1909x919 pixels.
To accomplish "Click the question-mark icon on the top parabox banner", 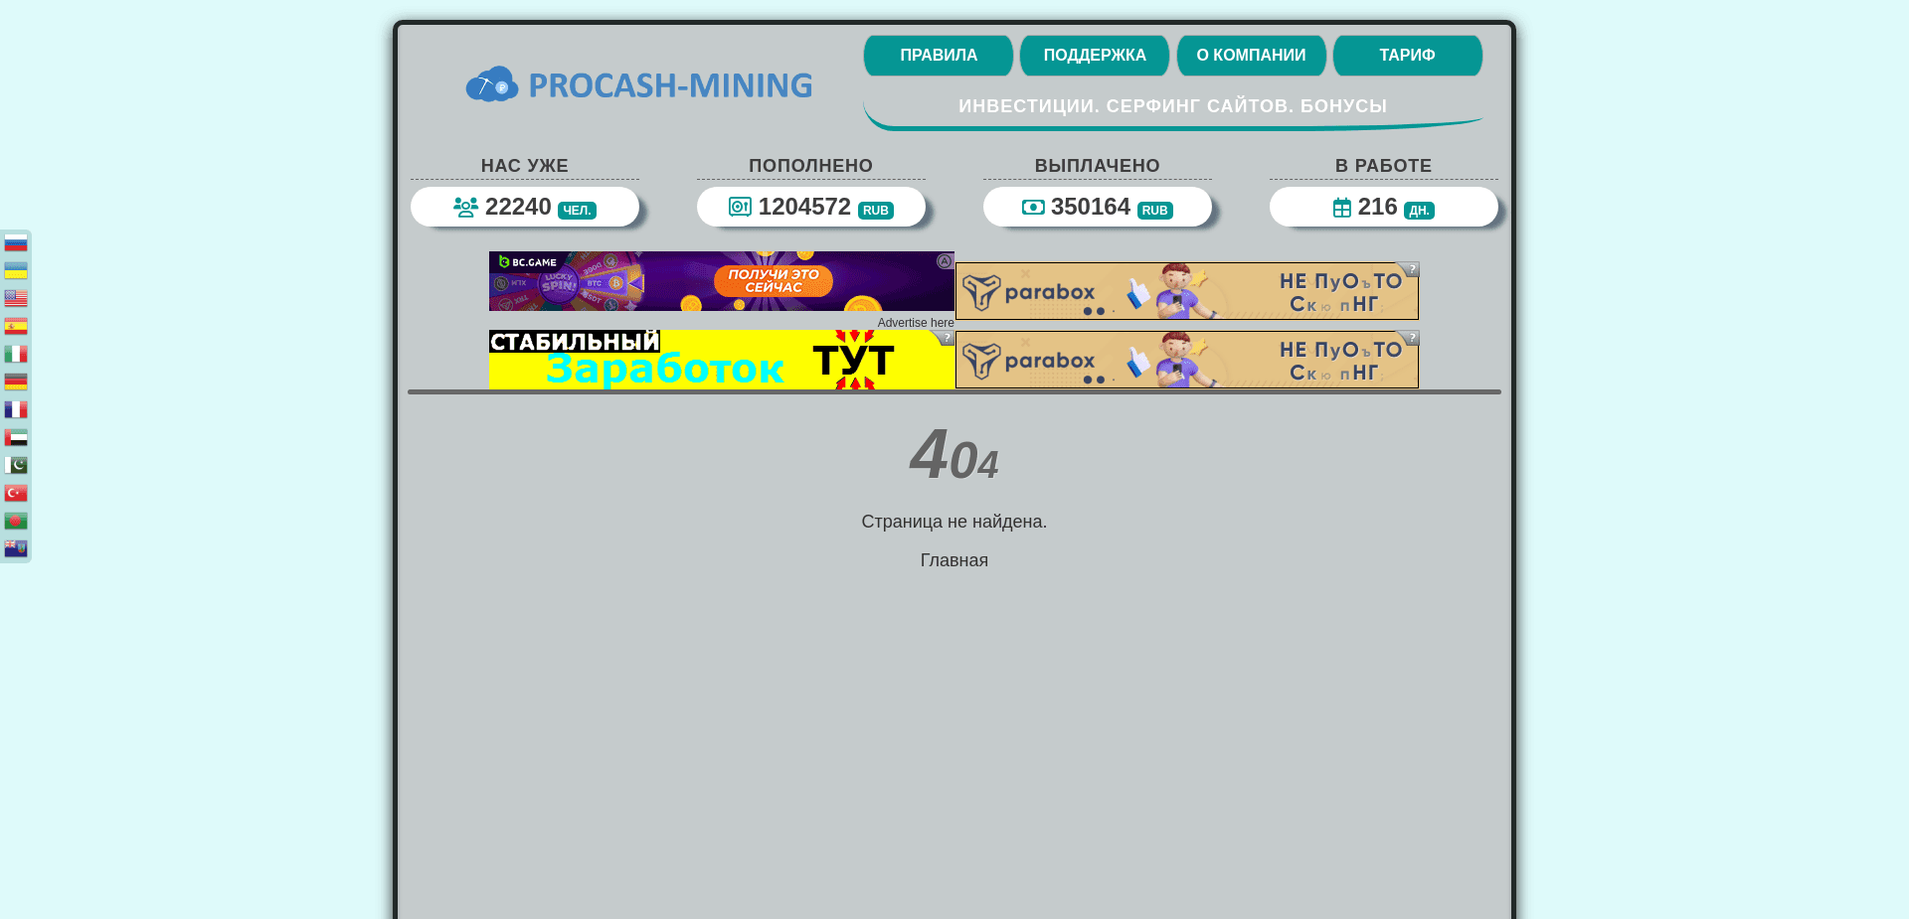I will point(1412,267).
